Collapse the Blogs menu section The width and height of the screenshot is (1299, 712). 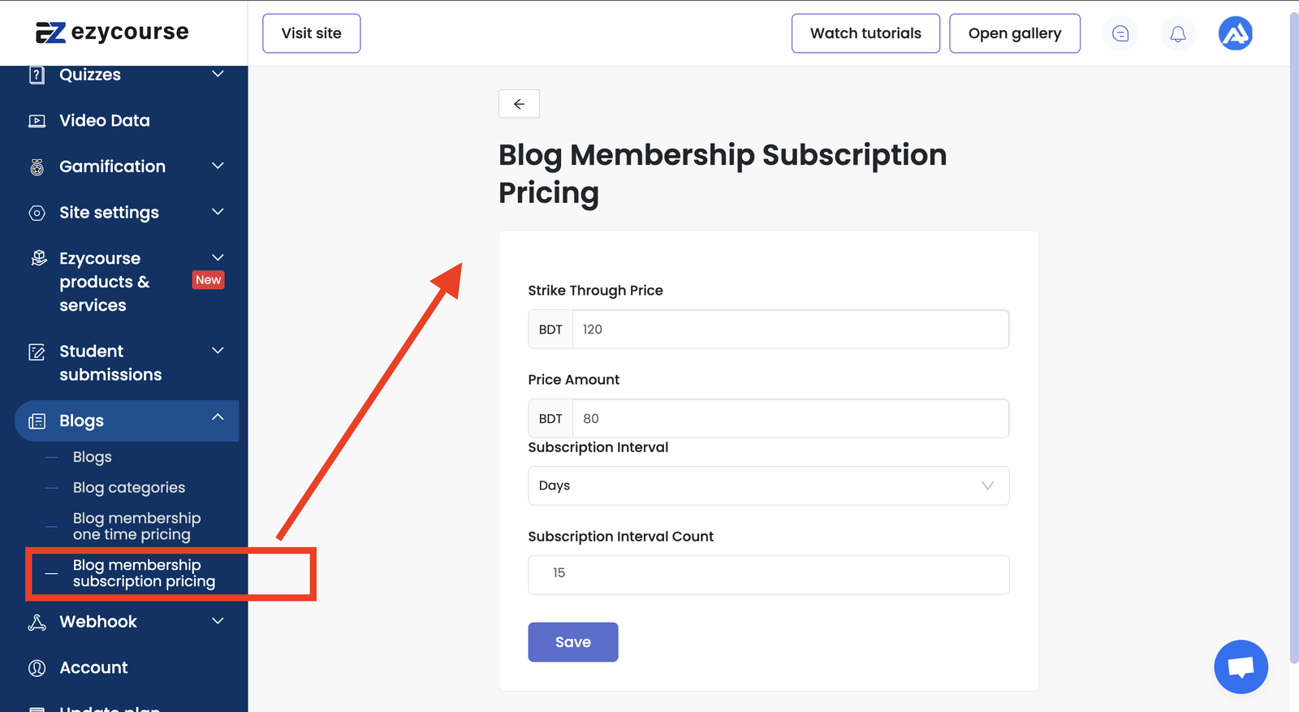218,417
